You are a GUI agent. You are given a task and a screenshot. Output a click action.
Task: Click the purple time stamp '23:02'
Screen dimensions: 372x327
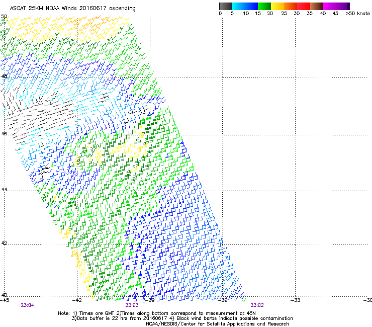click(x=257, y=305)
